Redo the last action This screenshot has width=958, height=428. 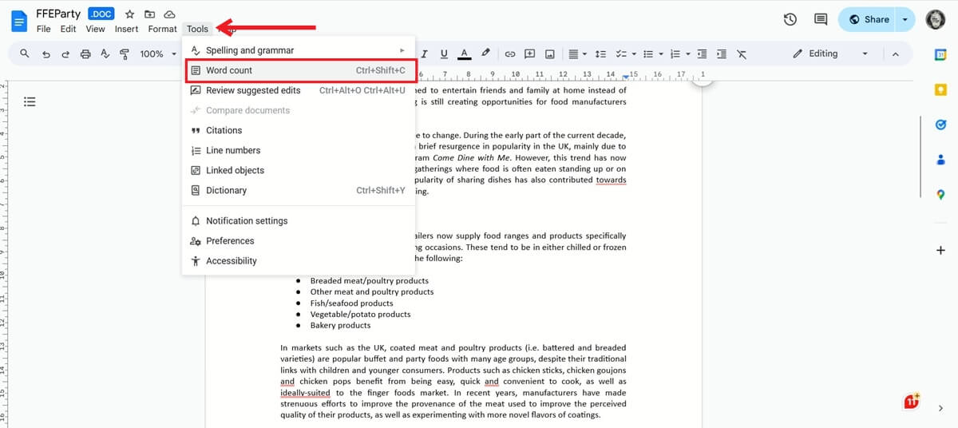tap(65, 53)
